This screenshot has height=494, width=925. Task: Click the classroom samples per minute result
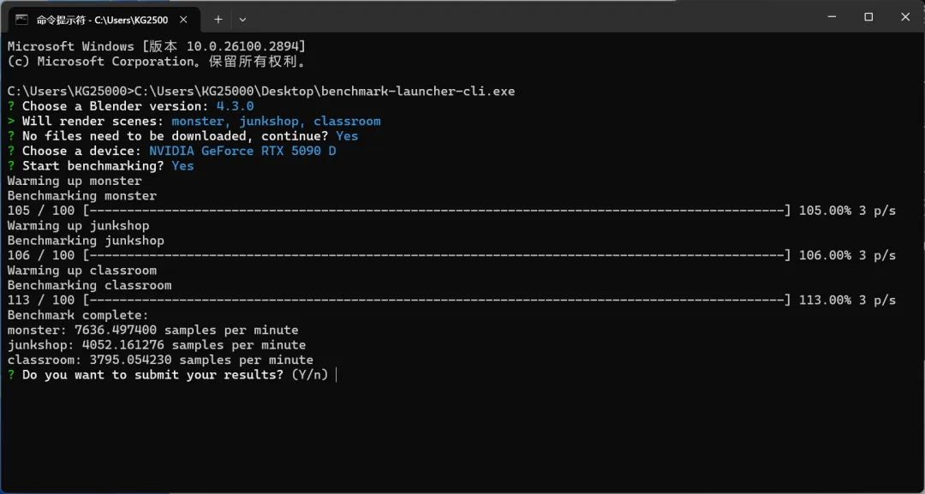point(160,360)
